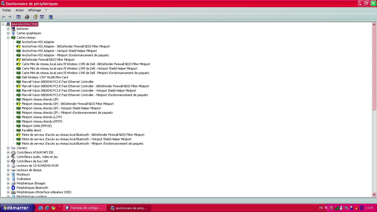Click the Show Desktop quick launch icon
Screen dimensions: 377x212
(x=41, y=208)
